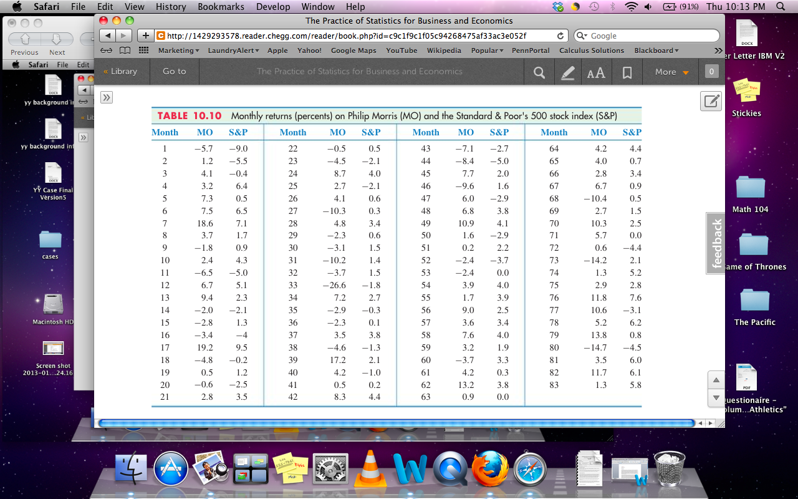Expand the LaundryAlert bookmarks folder

pyautogui.click(x=234, y=51)
